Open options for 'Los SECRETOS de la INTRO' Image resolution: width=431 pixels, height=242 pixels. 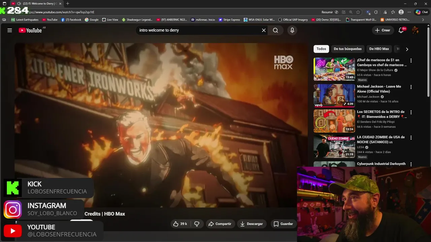(411, 112)
